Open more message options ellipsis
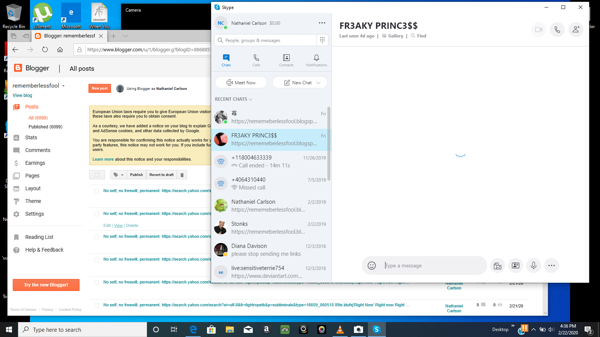600x337 pixels. pyautogui.click(x=552, y=265)
